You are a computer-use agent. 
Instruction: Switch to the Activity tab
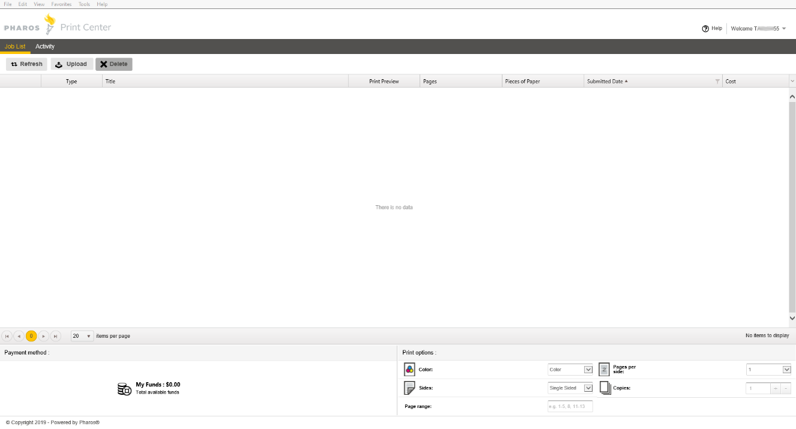(45, 47)
